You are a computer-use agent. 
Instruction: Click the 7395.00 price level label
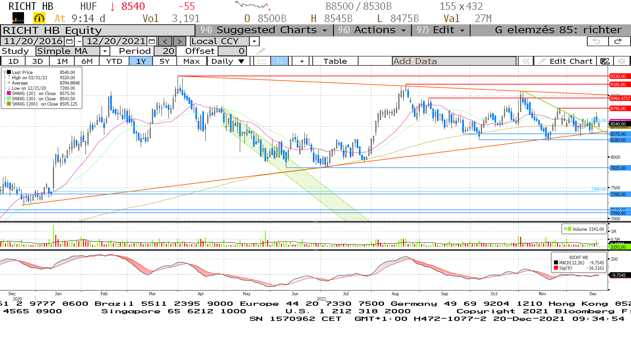(x=620, y=194)
